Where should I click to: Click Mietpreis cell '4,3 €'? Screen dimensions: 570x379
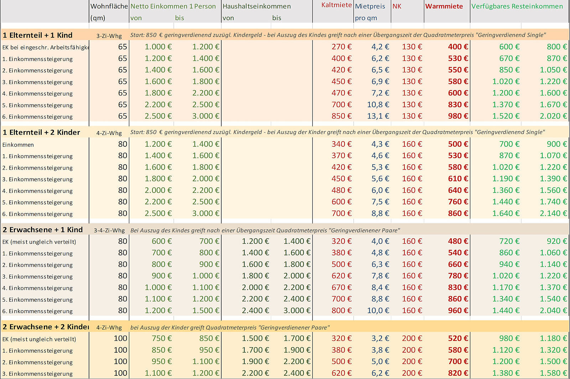[x=380, y=144]
